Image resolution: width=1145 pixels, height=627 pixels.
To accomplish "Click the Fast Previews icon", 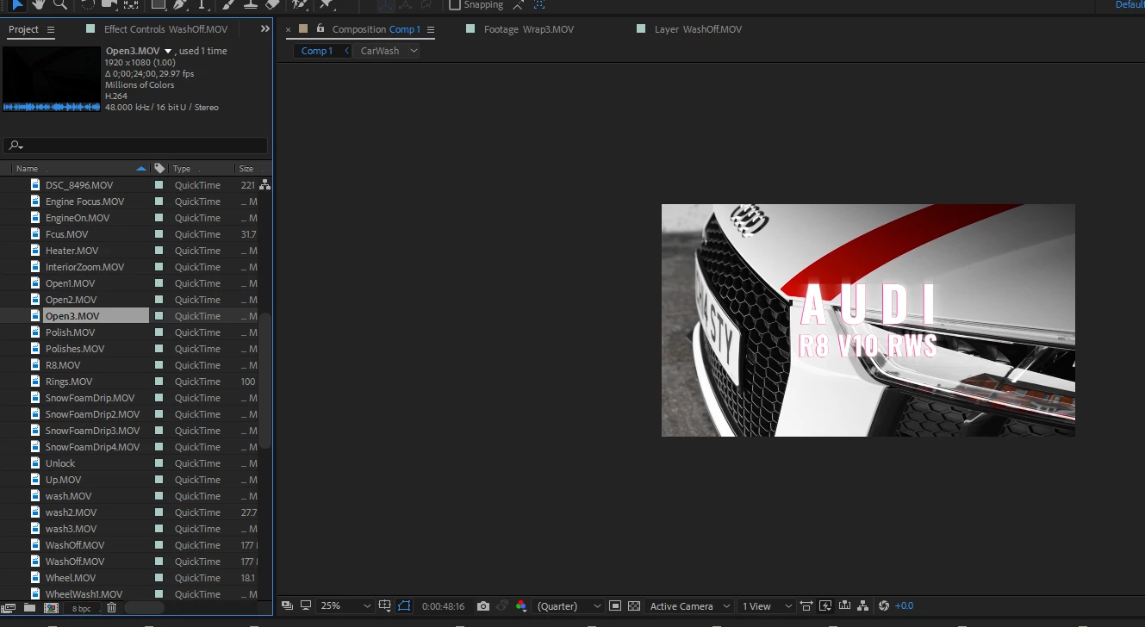I will point(825,606).
